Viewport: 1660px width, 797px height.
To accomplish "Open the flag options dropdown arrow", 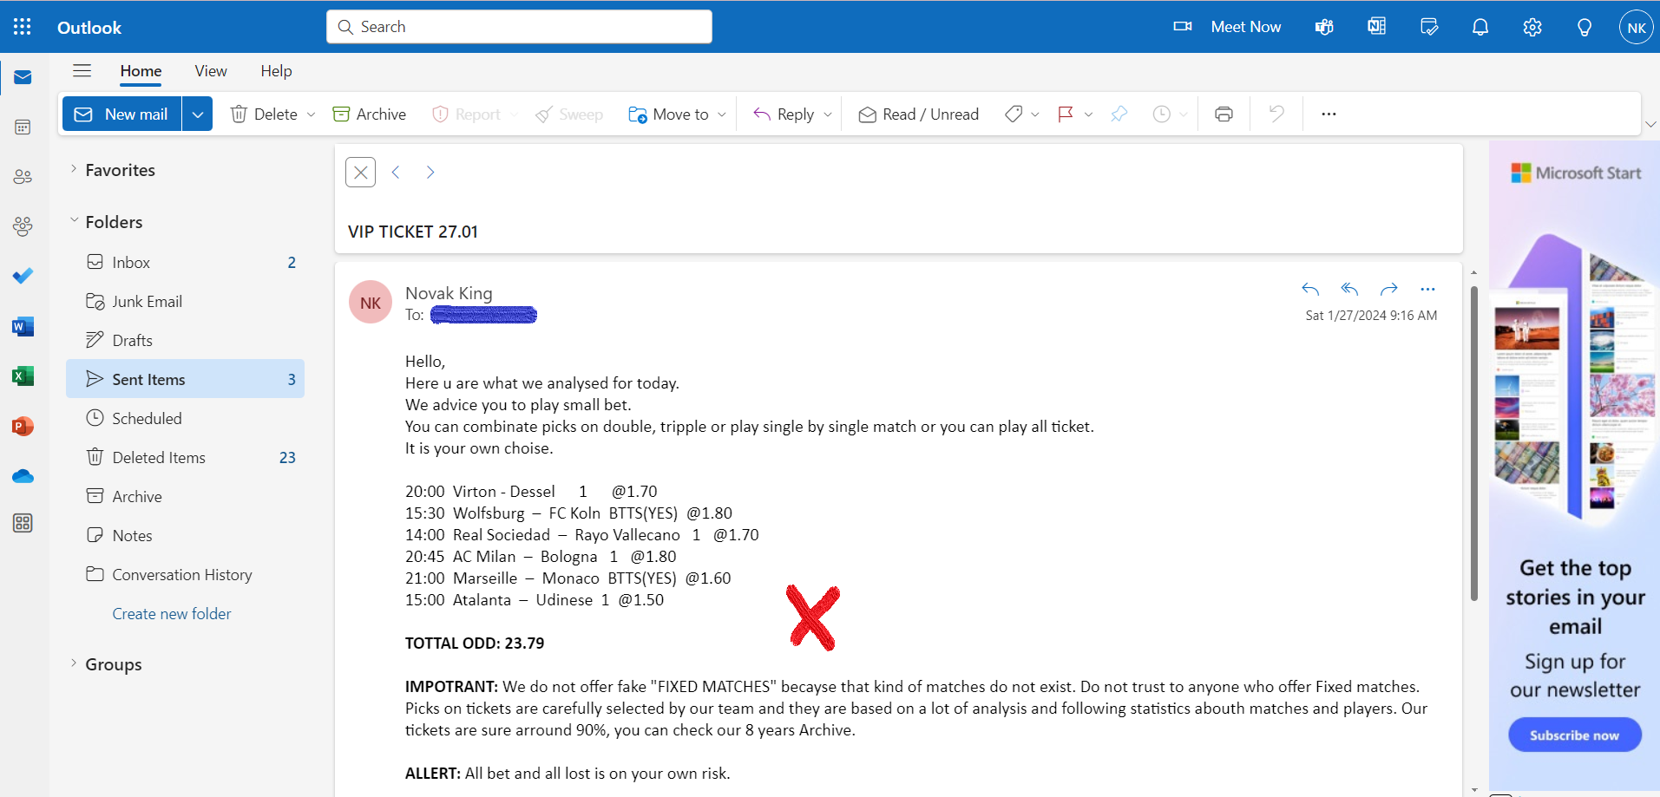I will coord(1089,114).
